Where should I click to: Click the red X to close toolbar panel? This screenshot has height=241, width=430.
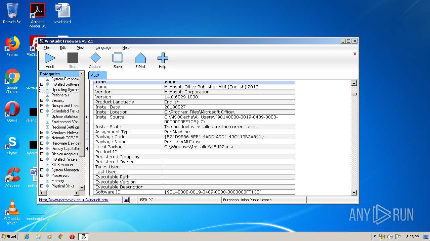[x=355, y=54]
